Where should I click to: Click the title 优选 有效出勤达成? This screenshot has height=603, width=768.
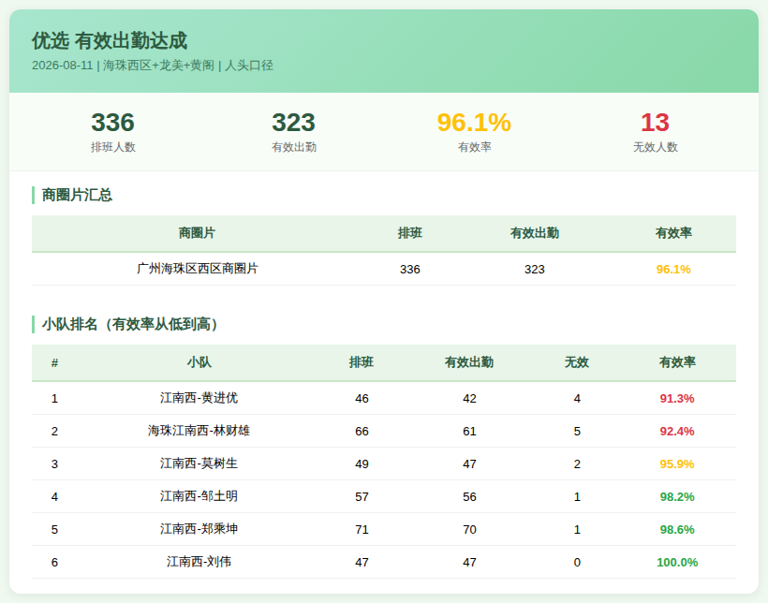[x=110, y=40]
